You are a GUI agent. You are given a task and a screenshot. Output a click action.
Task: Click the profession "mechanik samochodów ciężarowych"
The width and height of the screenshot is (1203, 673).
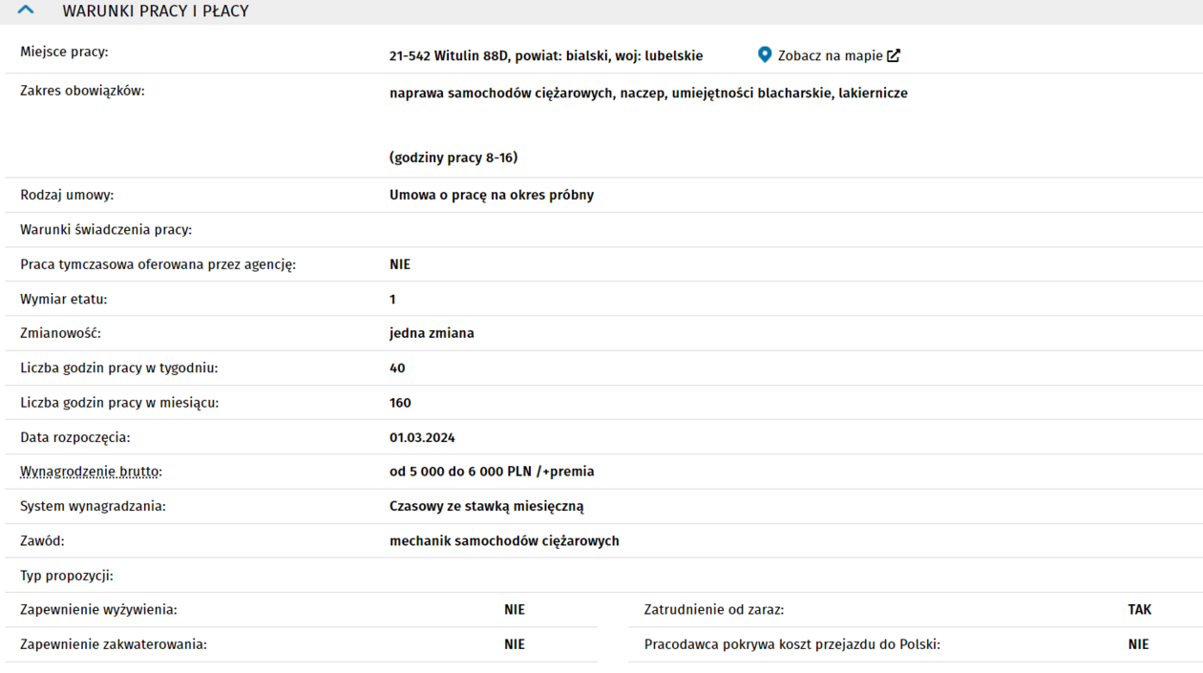(x=504, y=541)
